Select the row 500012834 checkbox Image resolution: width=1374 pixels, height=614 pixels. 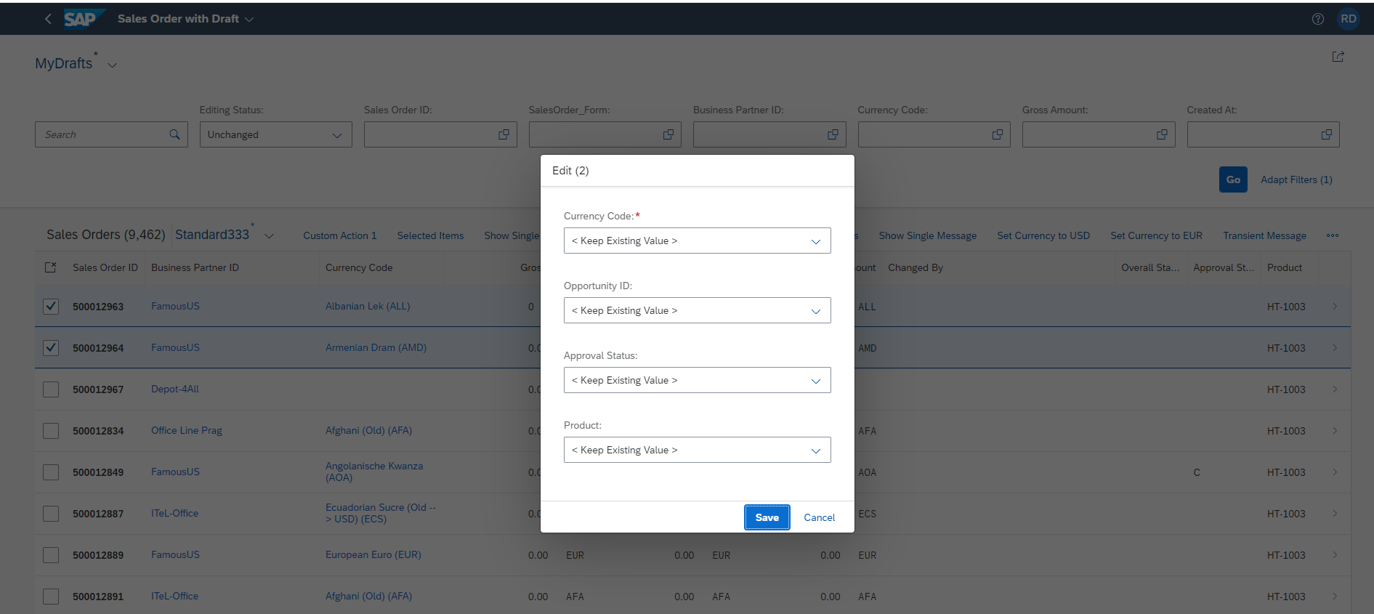coord(51,431)
